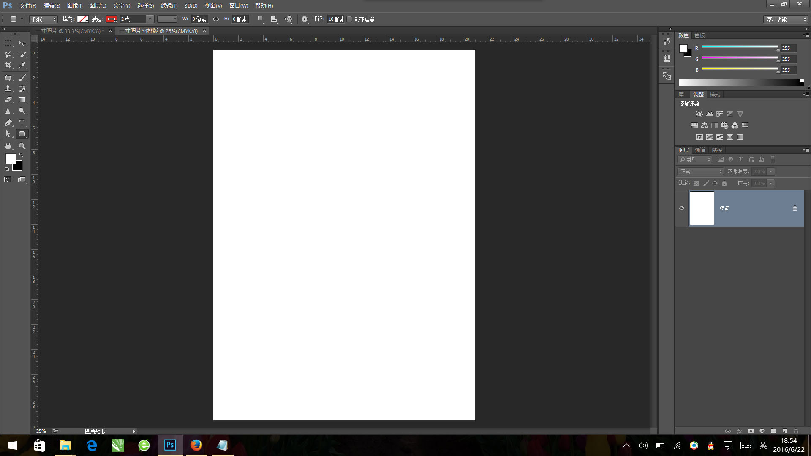Open the Filter menu
Image resolution: width=811 pixels, height=456 pixels.
(169, 5)
